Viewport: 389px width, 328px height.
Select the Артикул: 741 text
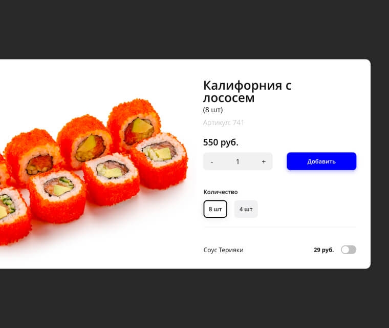coord(223,123)
